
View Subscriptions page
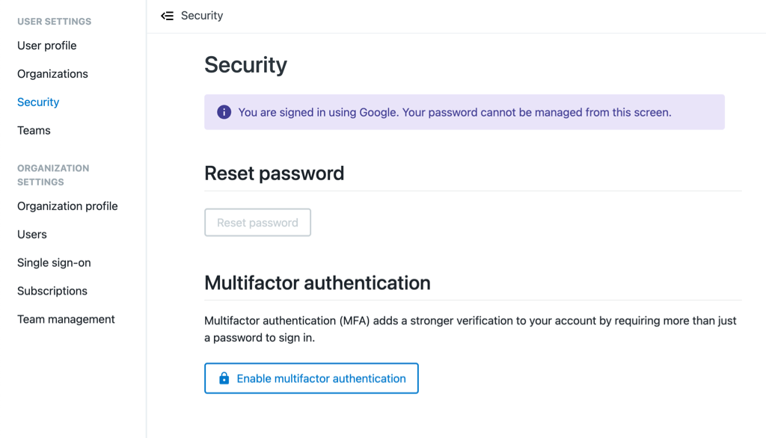[x=52, y=291]
